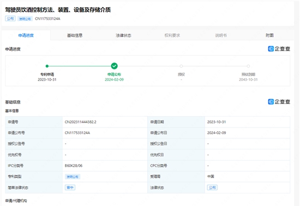
Task: Switch to the 附图 tab
Action: pyautogui.click(x=269, y=35)
